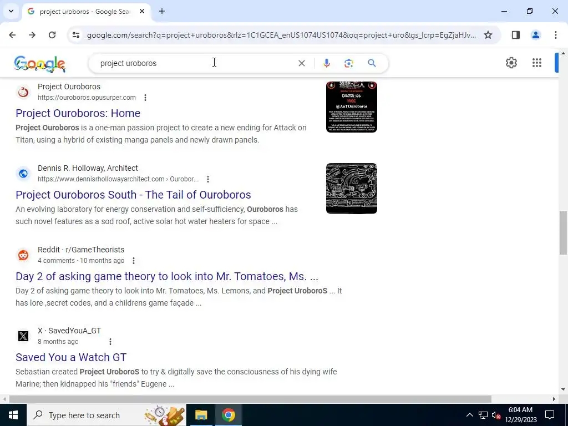Screen dimensions: 568x426
Task: Click '8 months ago' text under SavedYouA_GT
Action: (58, 341)
